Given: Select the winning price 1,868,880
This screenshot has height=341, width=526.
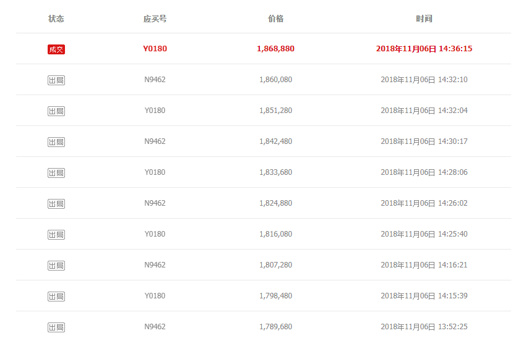Looking at the screenshot, I should (x=276, y=49).
